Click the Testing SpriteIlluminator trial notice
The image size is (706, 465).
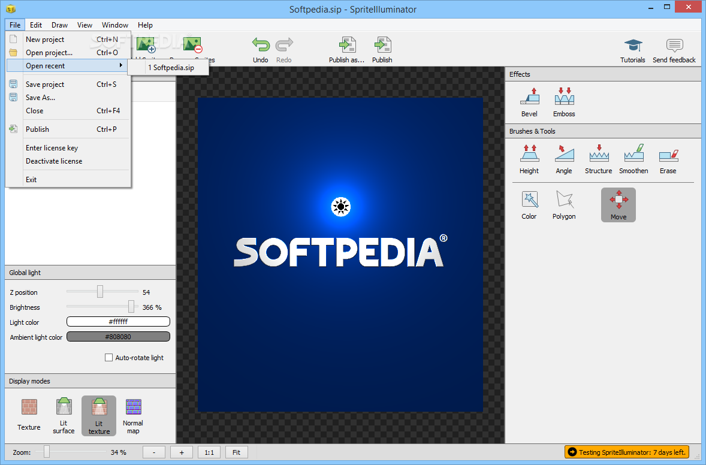(627, 452)
